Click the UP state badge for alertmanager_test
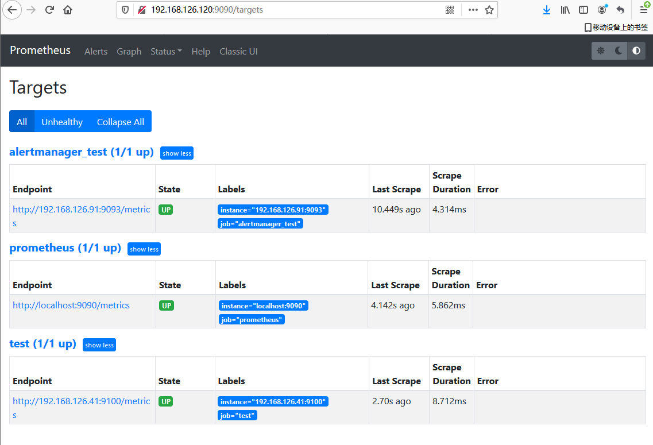This screenshot has height=445, width=653. click(x=166, y=210)
